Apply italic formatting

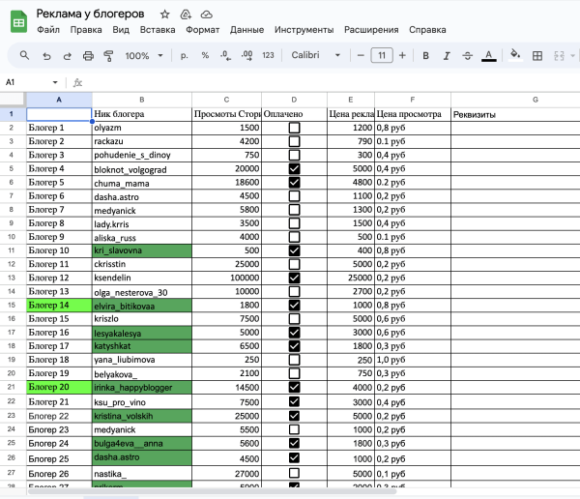coord(445,56)
